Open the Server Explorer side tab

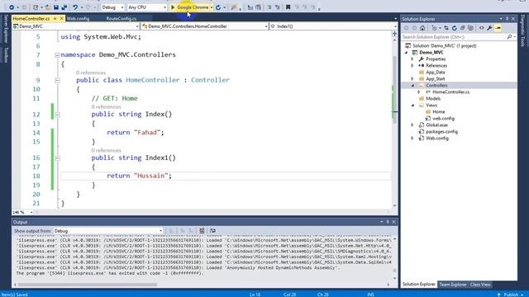point(6,29)
